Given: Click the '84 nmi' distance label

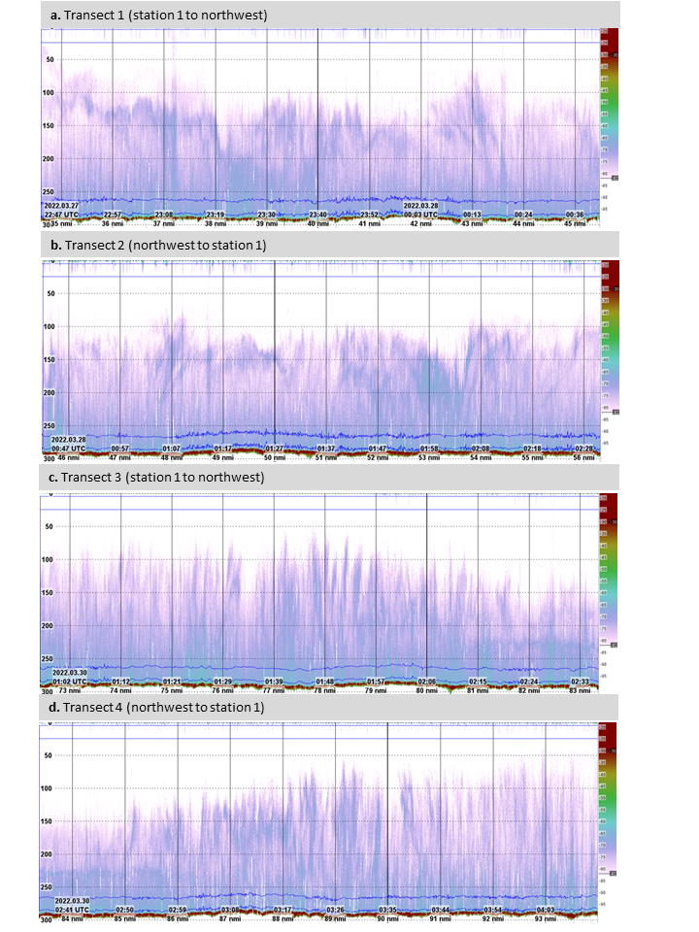Looking at the screenshot, I should point(73,919).
